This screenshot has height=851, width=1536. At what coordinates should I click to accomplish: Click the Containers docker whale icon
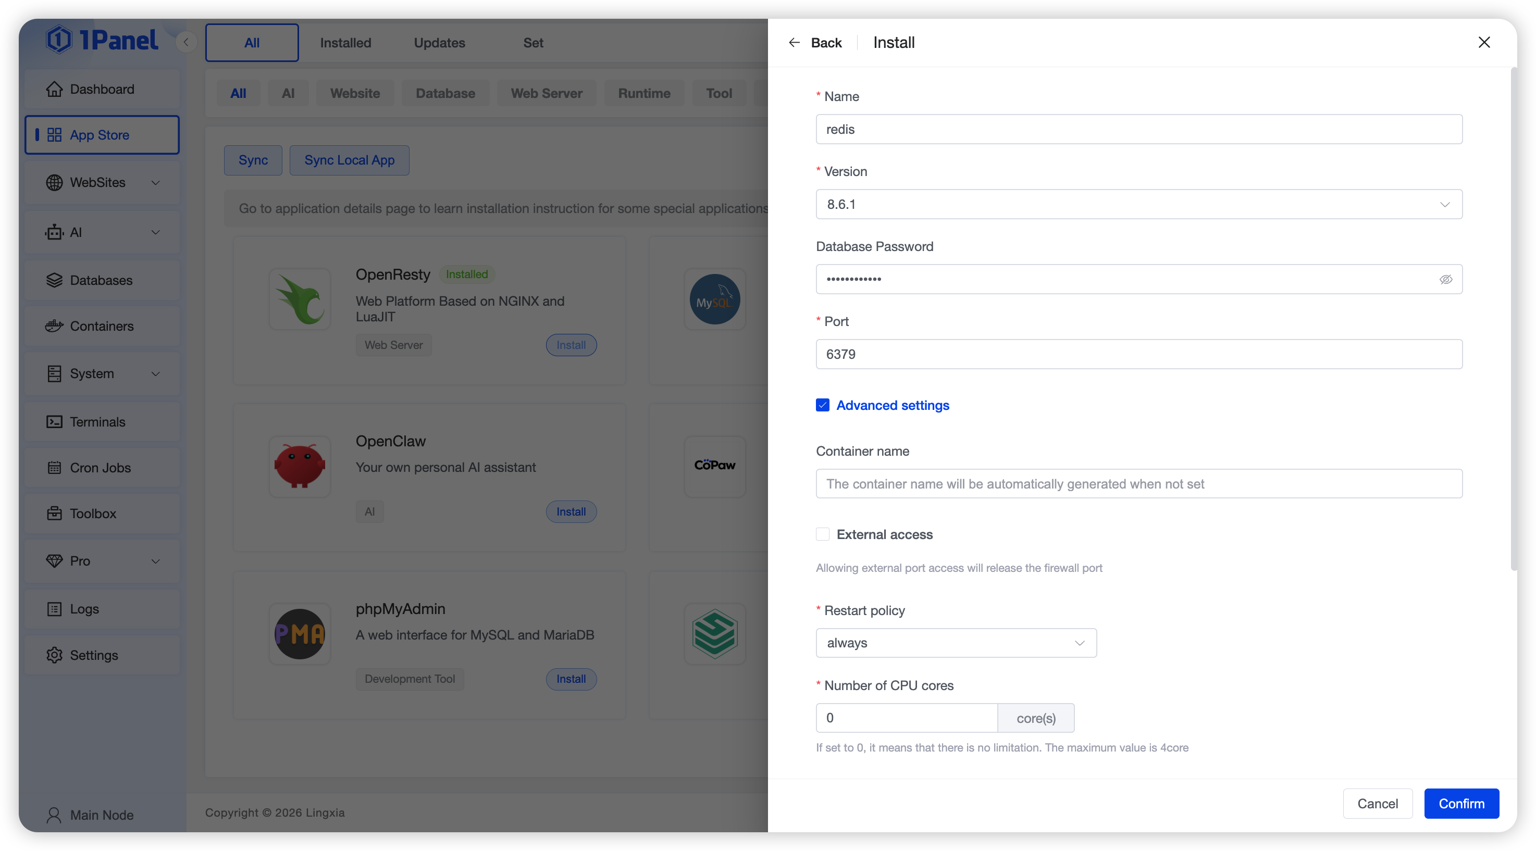click(x=54, y=326)
